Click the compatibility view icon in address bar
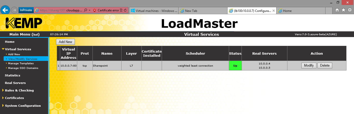 click(121, 10)
